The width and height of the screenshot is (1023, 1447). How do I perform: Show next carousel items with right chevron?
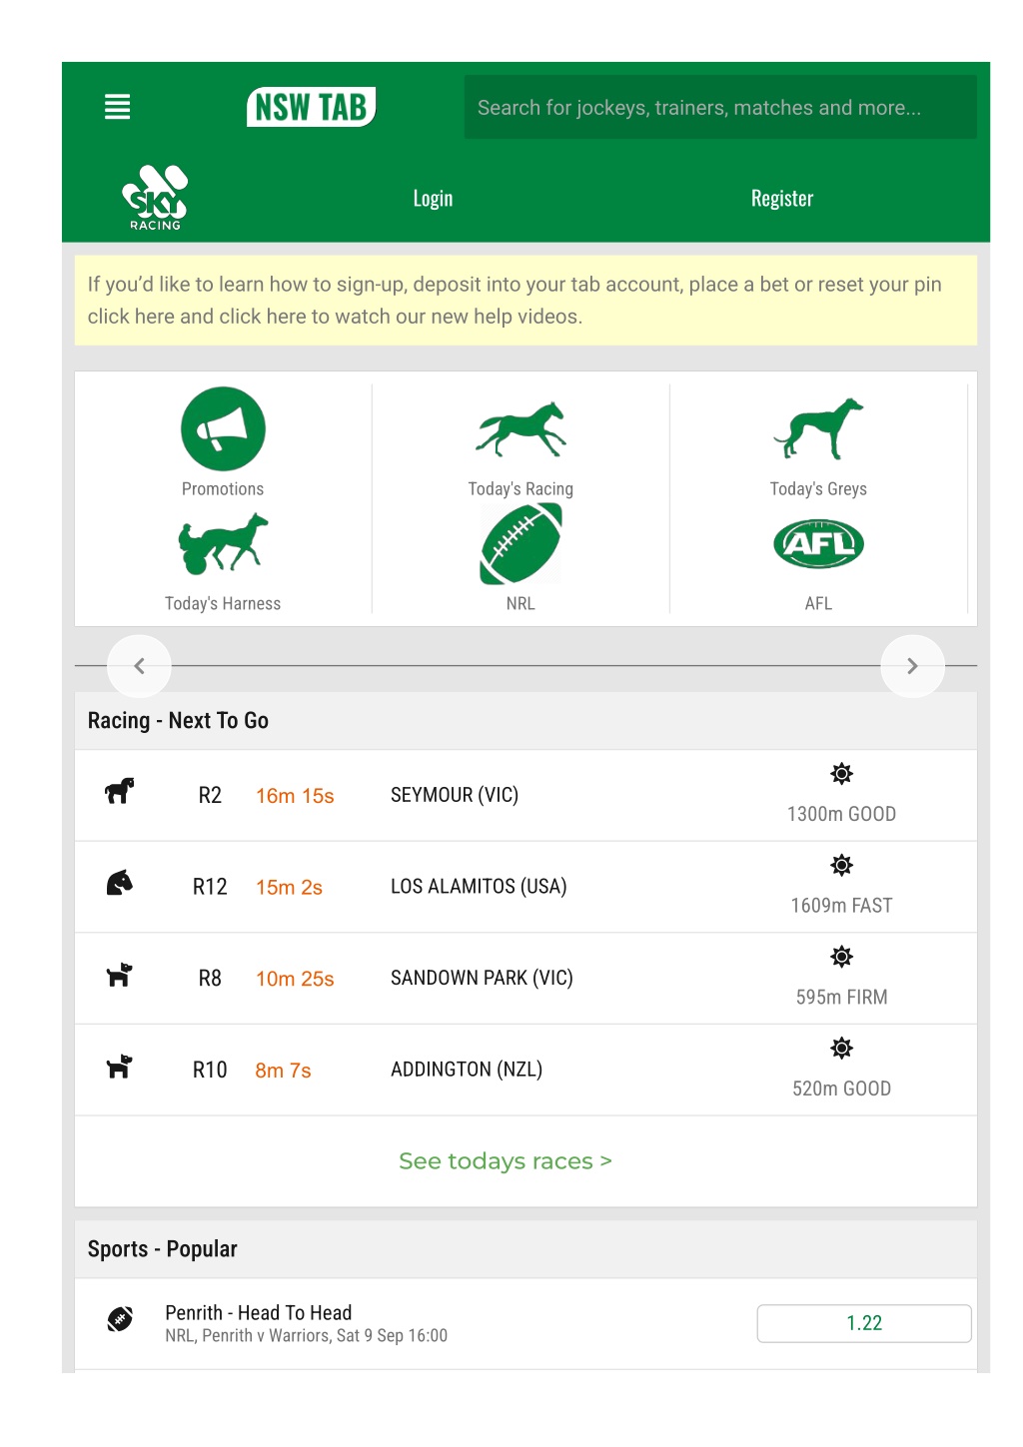(x=912, y=666)
